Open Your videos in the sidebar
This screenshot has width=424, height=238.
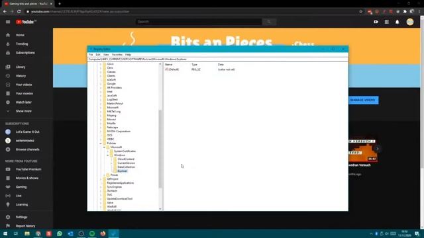[24, 85]
